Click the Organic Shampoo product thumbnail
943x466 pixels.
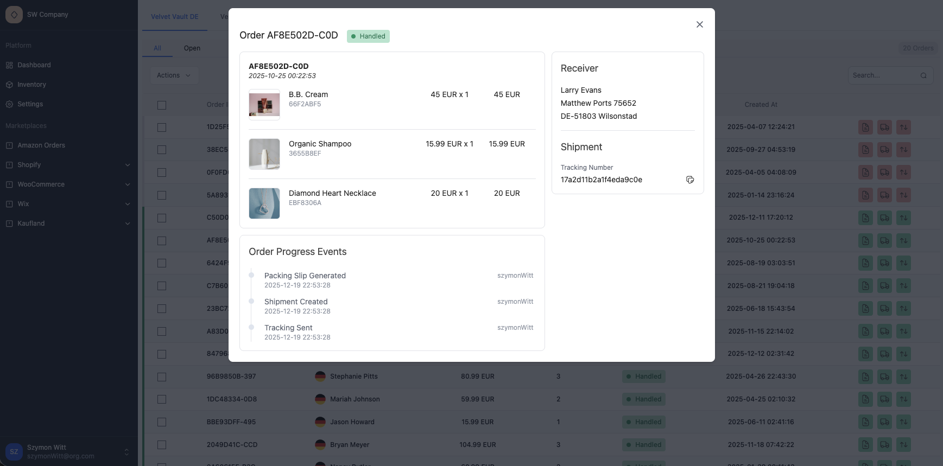(x=264, y=154)
